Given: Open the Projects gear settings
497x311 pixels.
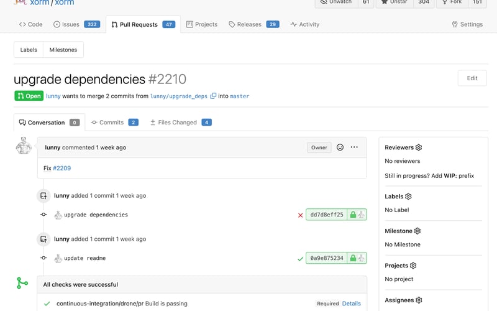Looking at the screenshot, I should tap(413, 266).
